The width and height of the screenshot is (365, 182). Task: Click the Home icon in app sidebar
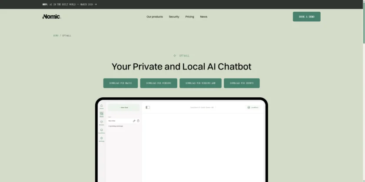click(101, 106)
